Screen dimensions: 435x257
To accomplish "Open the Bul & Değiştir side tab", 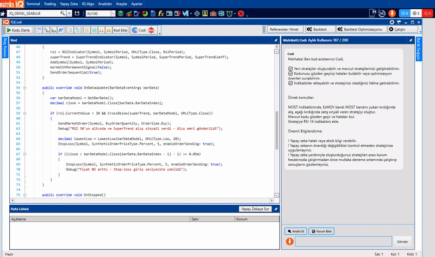I will point(419,49).
